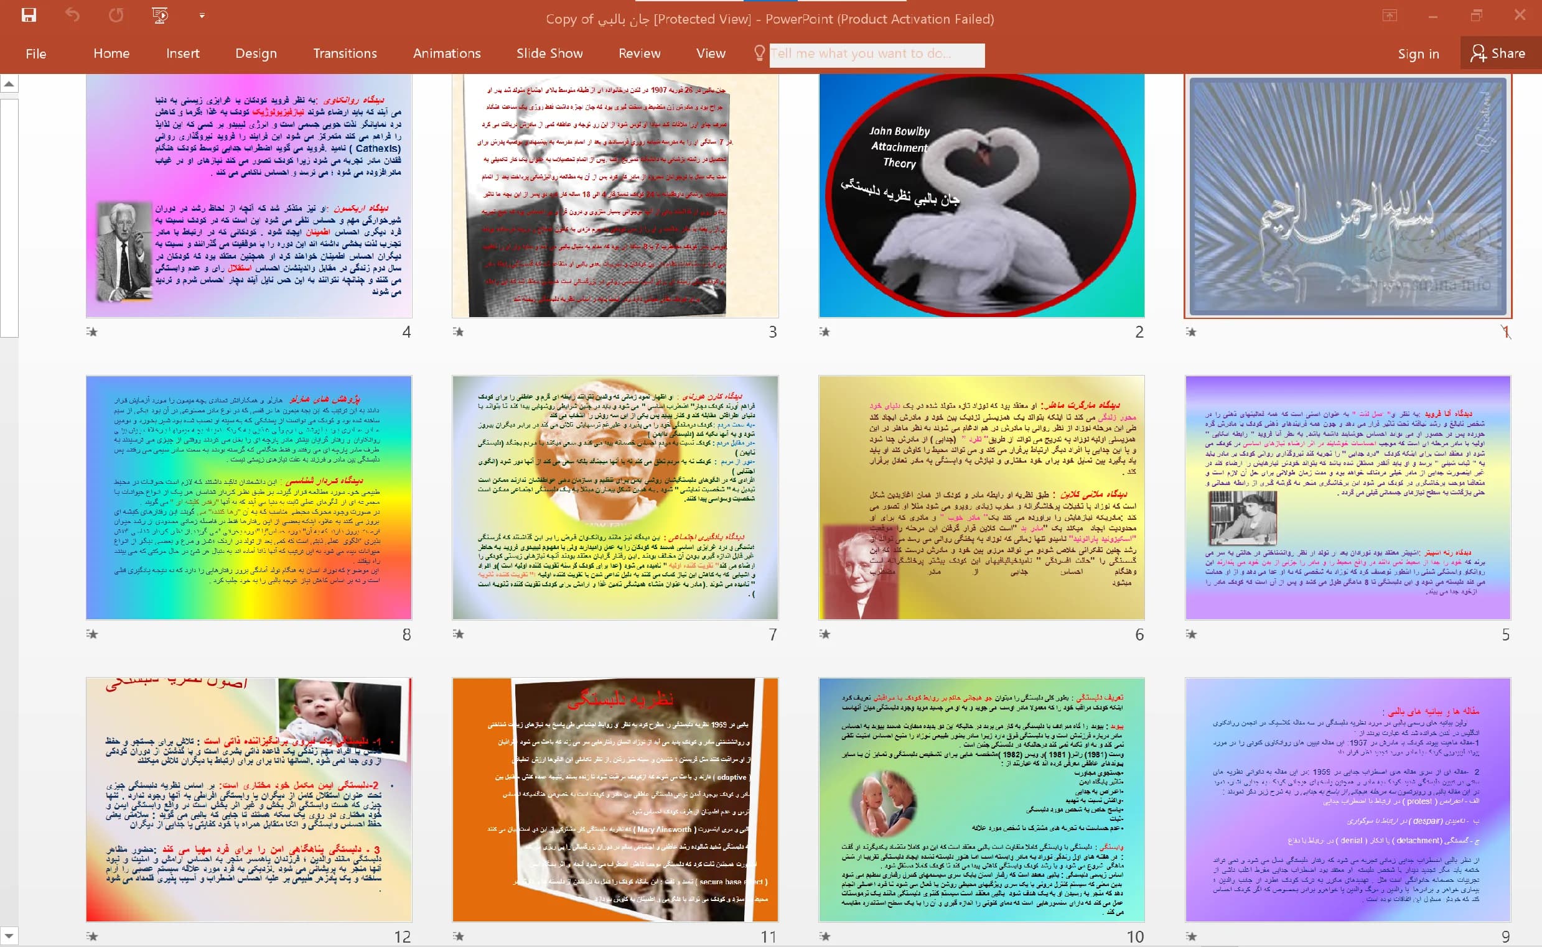This screenshot has width=1542, height=947.
Task: Select slide 11 orange background thumbnail
Action: click(615, 800)
